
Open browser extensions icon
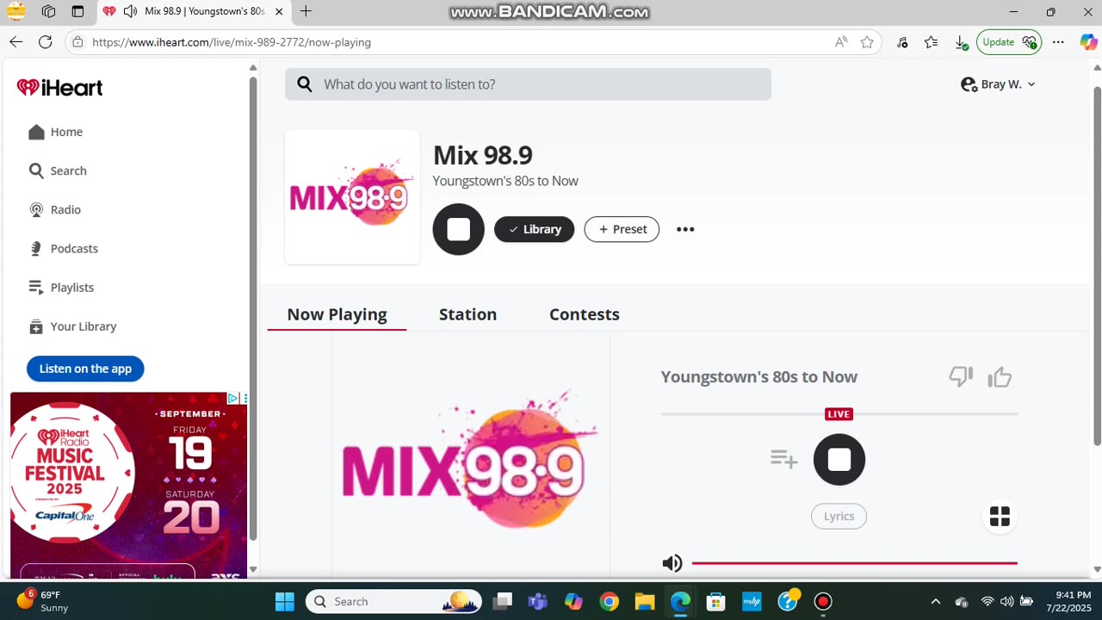point(902,42)
